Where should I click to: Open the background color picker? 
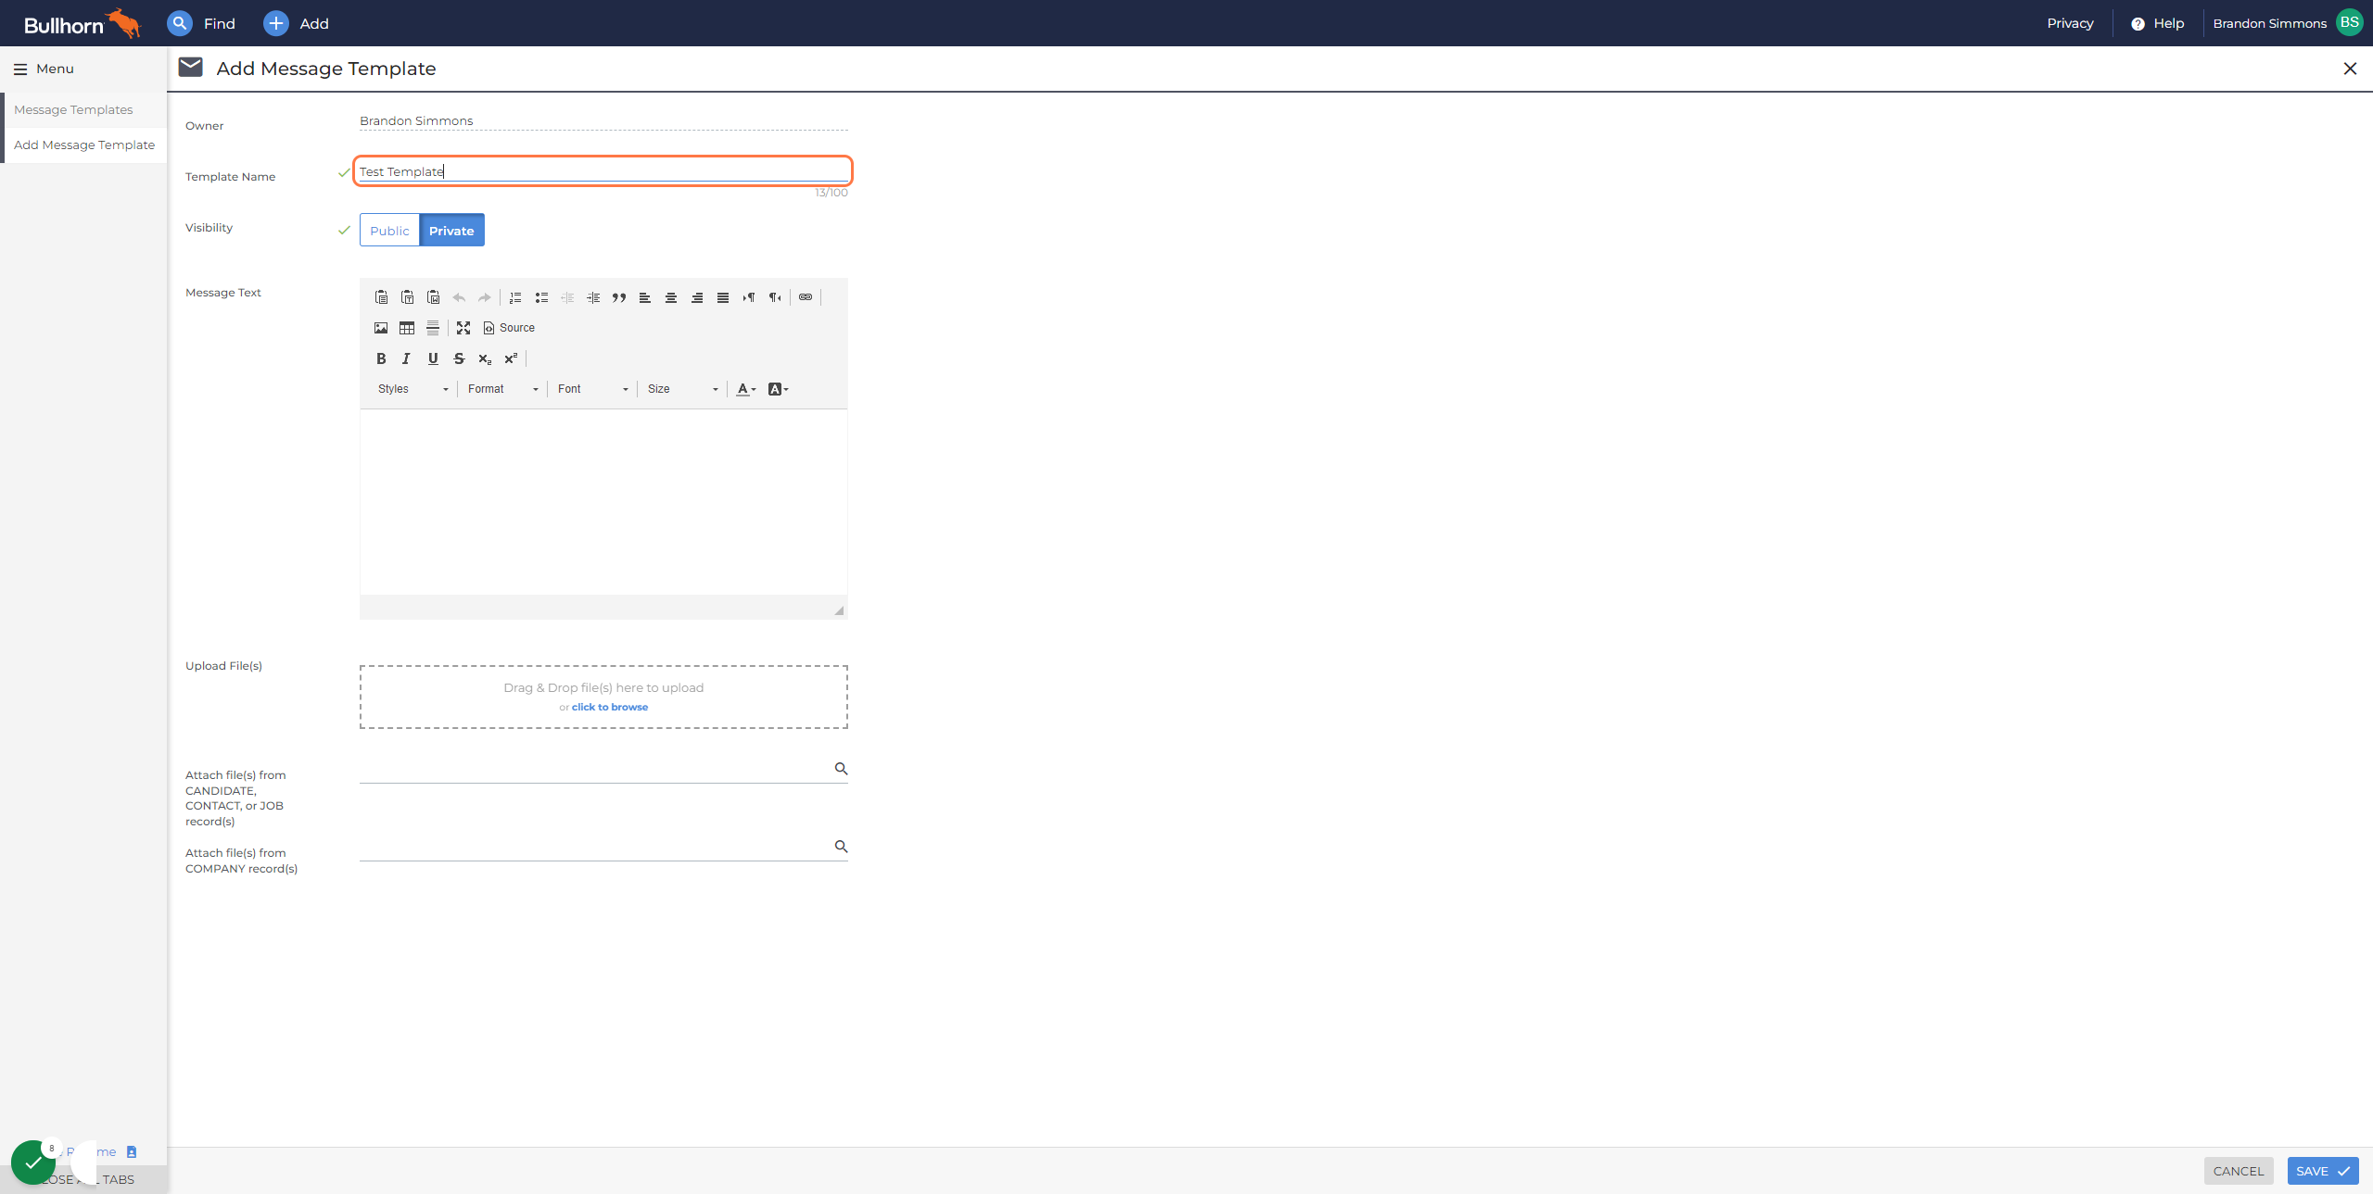779,389
